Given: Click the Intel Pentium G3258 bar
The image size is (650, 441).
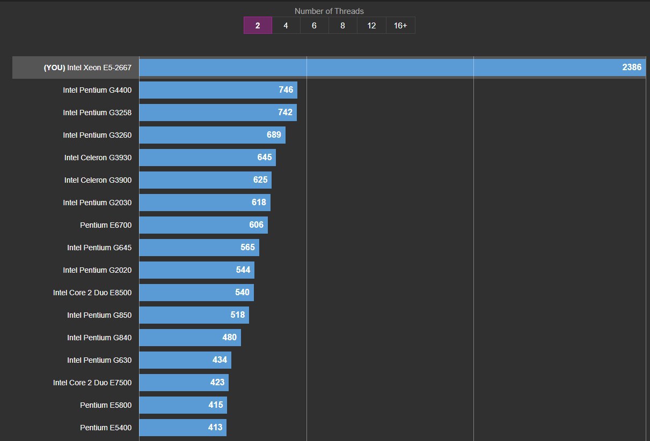Looking at the screenshot, I should (x=218, y=113).
